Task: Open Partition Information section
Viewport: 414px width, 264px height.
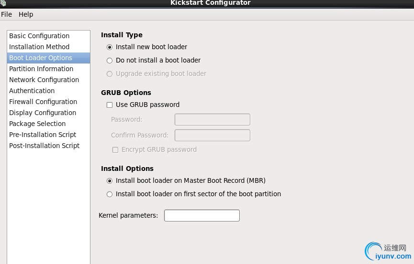Action: (x=41, y=69)
